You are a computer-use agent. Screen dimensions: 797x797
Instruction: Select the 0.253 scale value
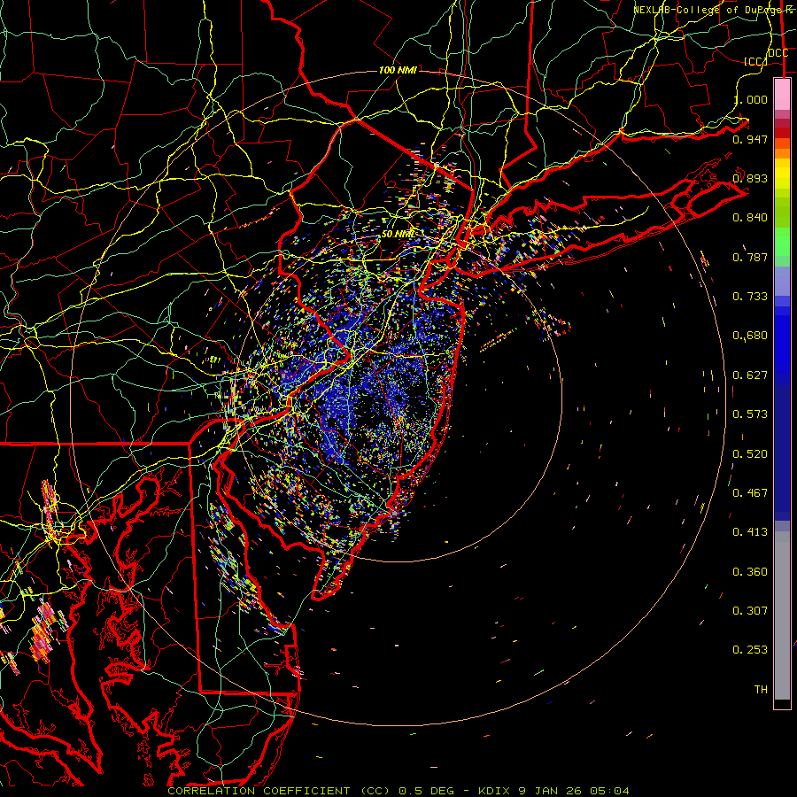[x=750, y=650]
